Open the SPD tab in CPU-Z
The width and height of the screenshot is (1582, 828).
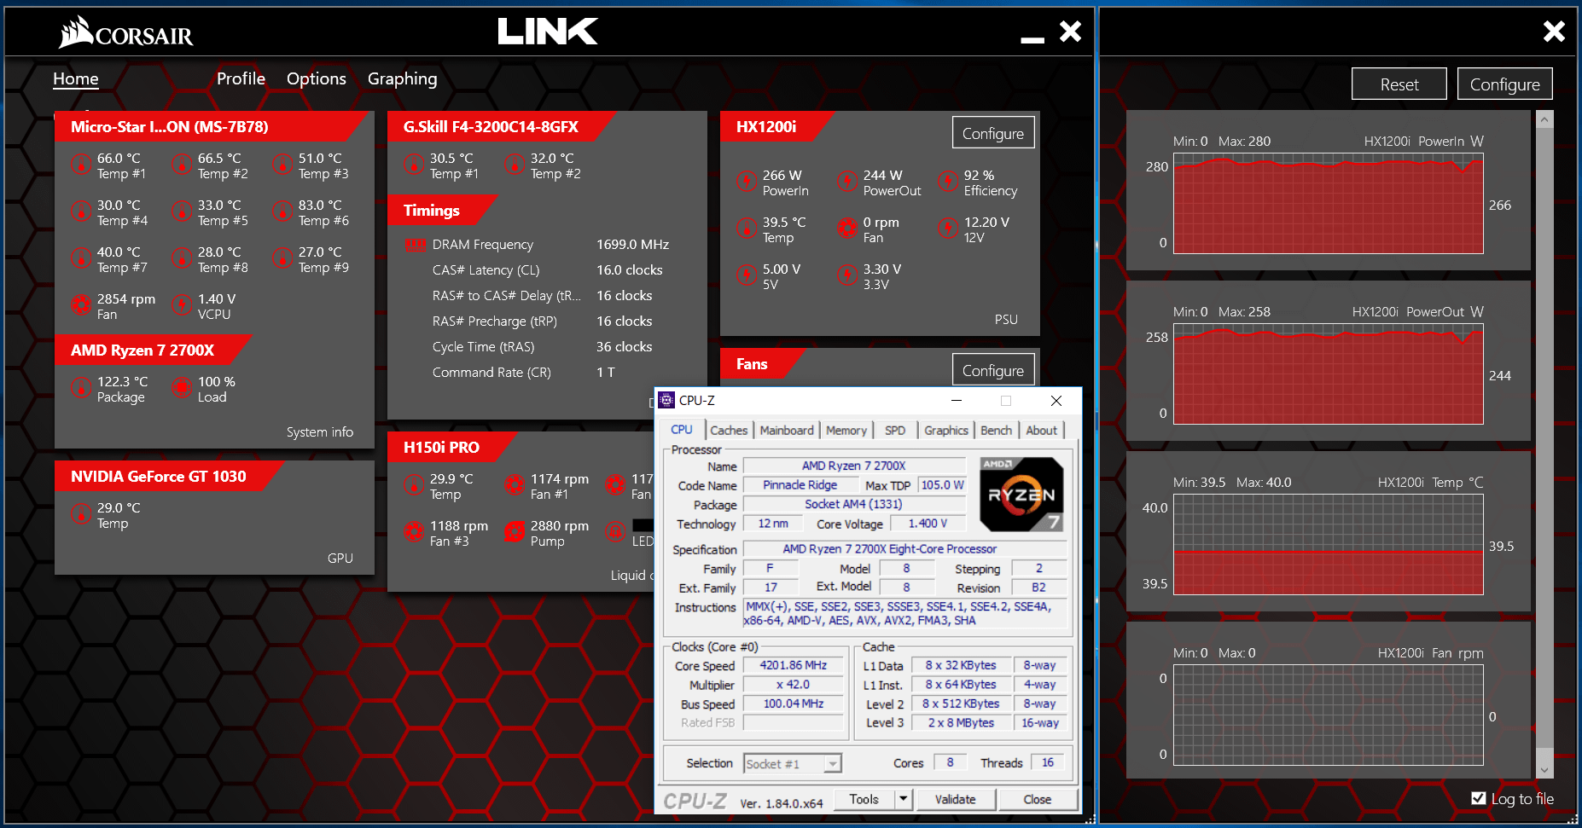click(895, 431)
